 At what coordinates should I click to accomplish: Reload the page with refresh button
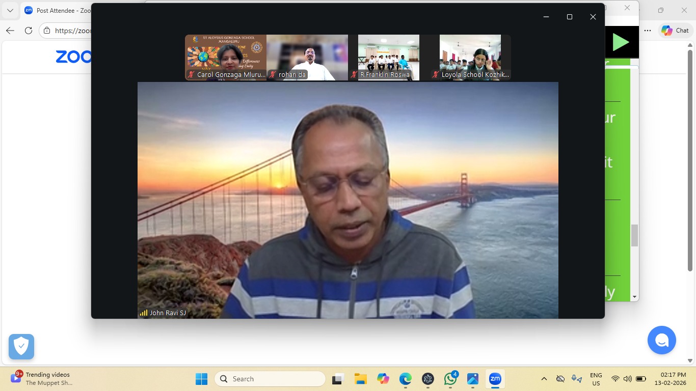[29, 31]
